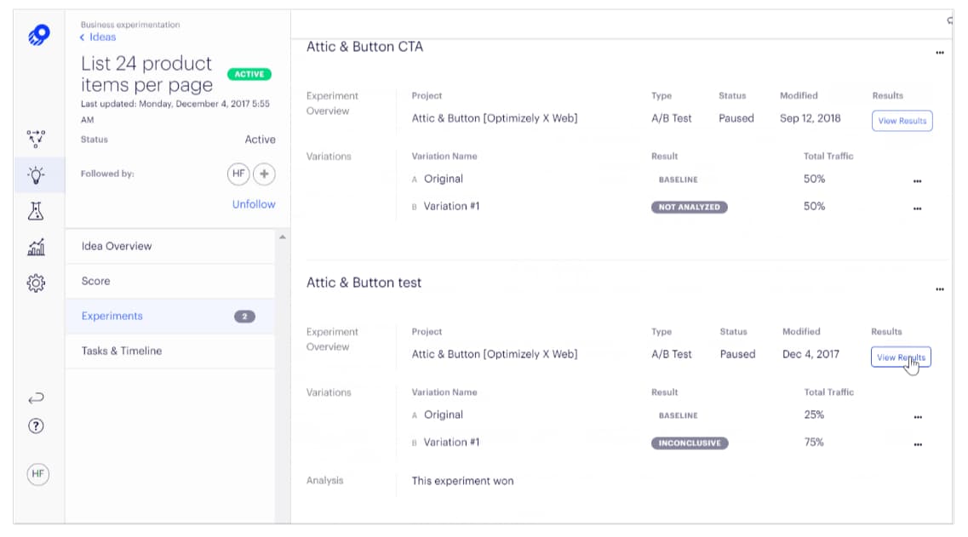Select the Score section
The image size is (968, 537).
95,281
